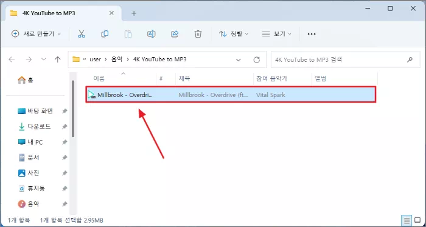Open the 정렬 sort dropdown
This screenshot has height=227, width=426.
[234, 34]
